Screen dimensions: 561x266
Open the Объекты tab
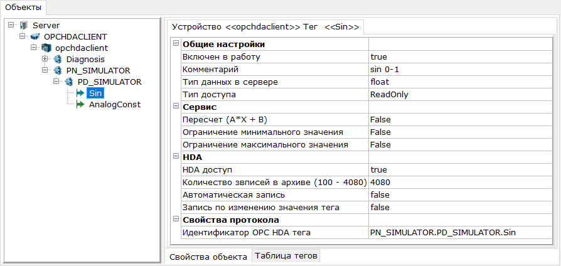point(23,7)
